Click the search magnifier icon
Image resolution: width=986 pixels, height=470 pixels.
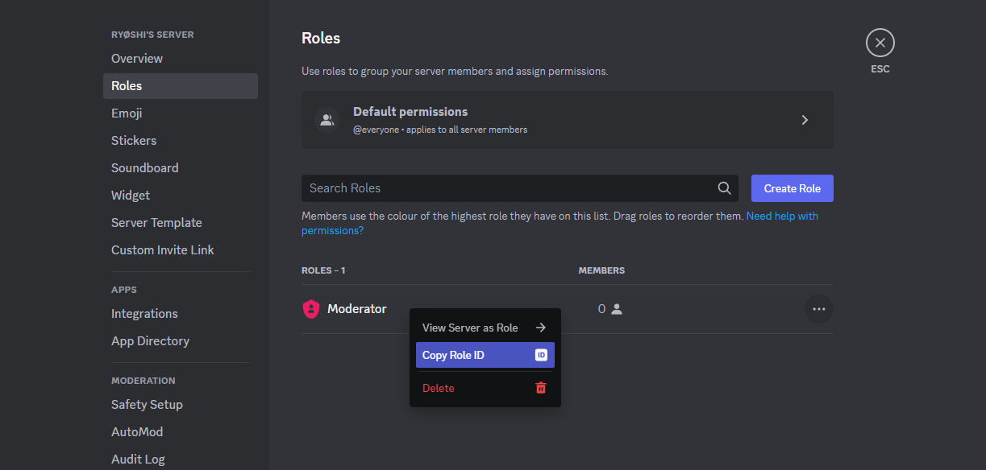(x=724, y=188)
